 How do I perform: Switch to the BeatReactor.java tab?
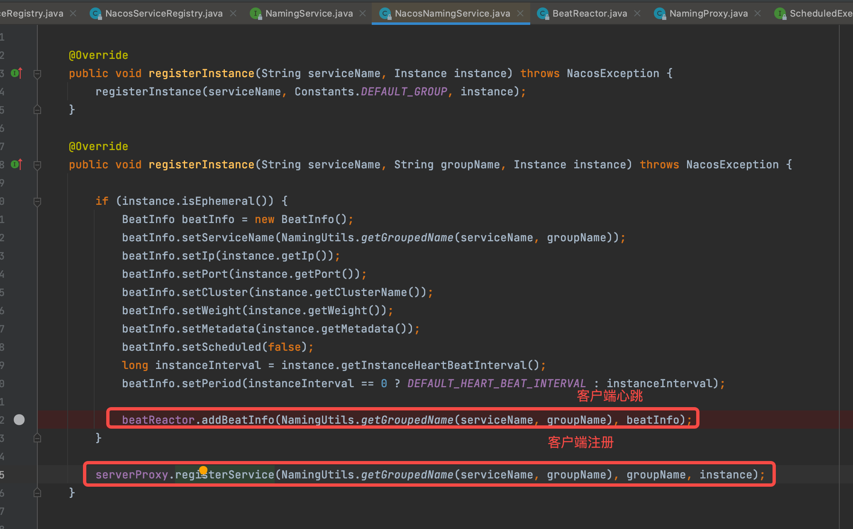click(589, 14)
